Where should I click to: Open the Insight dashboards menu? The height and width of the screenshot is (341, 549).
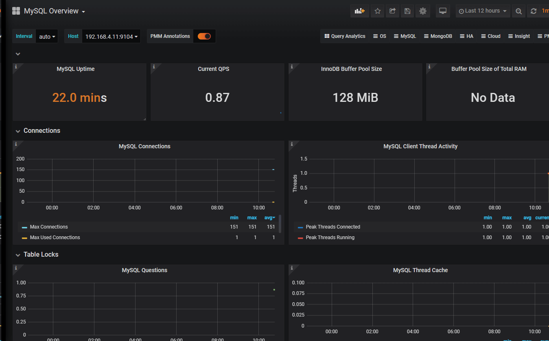519,36
